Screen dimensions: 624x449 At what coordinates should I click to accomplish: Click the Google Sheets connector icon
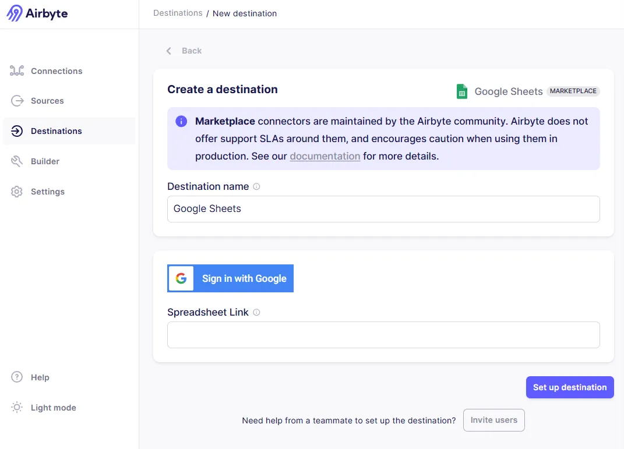pos(461,91)
